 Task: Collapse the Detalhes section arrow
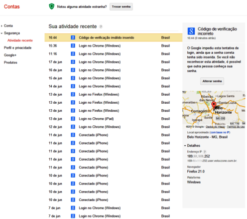185,146
